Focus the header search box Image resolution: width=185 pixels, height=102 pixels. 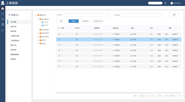click(x=155, y=3)
